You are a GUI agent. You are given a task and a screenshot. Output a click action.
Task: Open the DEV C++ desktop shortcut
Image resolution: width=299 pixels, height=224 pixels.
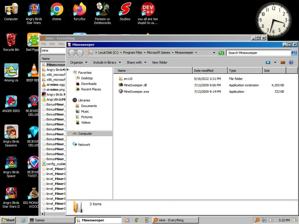click(x=147, y=14)
